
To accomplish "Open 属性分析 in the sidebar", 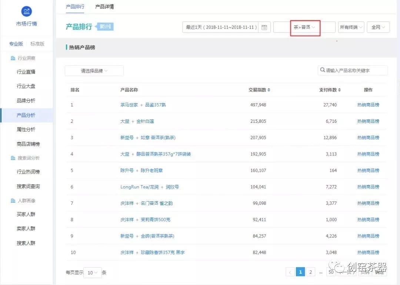I will [26, 130].
